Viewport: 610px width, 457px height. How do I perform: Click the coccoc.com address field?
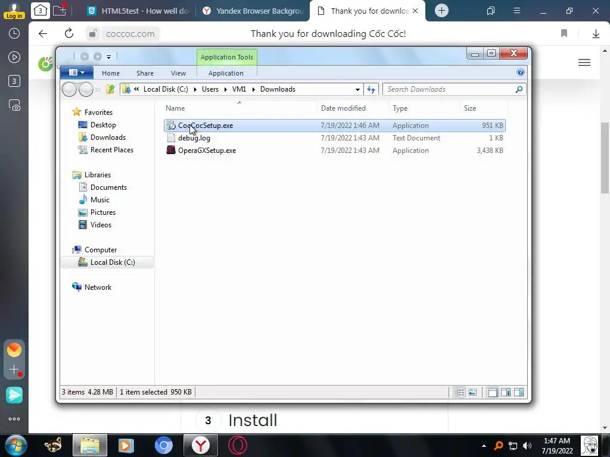pyautogui.click(x=130, y=34)
